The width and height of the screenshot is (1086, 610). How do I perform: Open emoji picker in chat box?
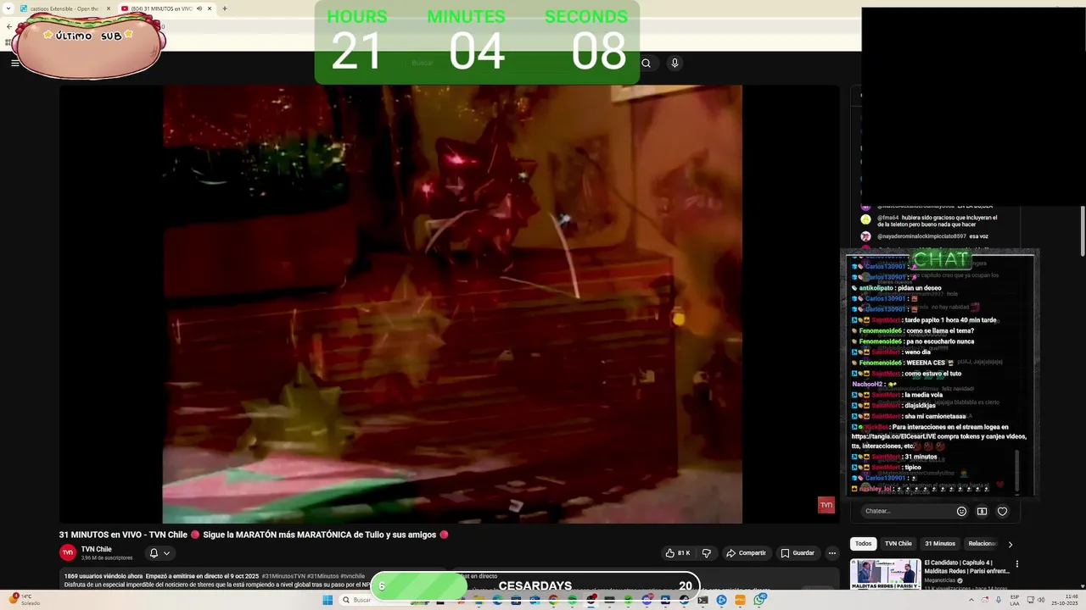point(961,511)
